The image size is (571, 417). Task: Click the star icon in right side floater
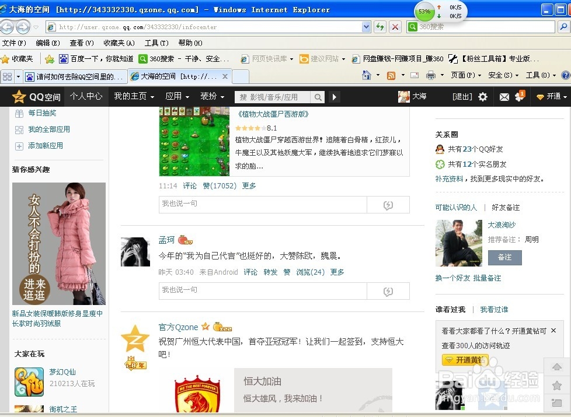click(557, 386)
